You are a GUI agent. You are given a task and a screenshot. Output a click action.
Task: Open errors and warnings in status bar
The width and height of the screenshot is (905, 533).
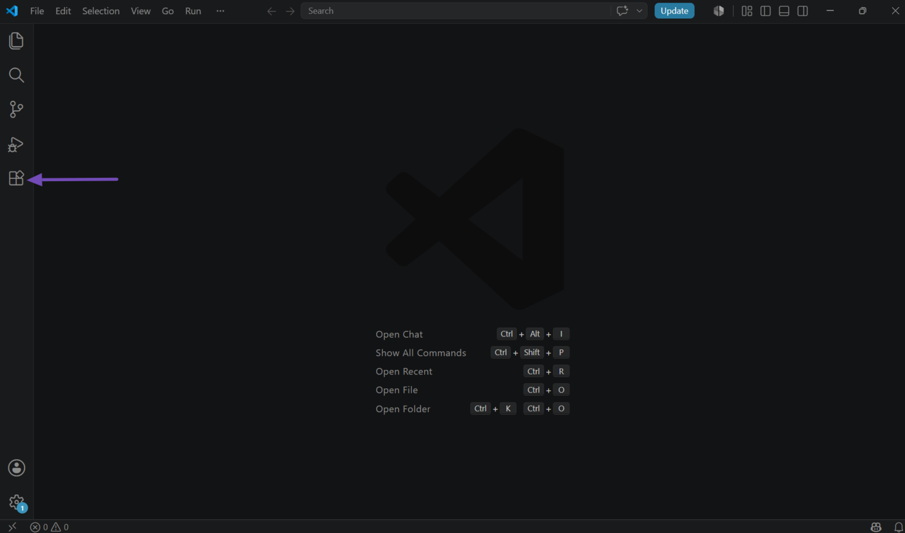(x=49, y=527)
